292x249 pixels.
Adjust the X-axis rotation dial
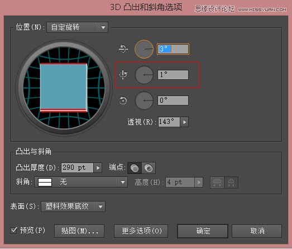144,49
